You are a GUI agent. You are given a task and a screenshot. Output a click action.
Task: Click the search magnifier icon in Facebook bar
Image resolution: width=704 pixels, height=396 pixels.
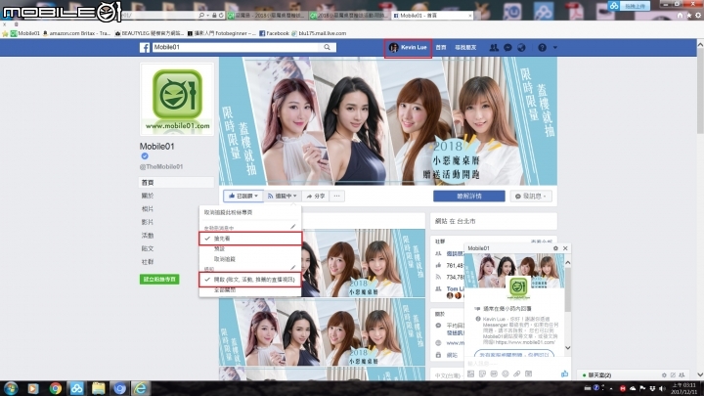(328, 47)
